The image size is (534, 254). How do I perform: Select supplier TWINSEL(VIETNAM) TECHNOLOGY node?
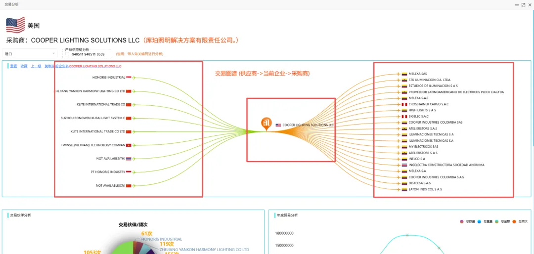coord(93,145)
